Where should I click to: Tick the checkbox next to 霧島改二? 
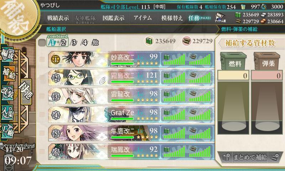42,78
